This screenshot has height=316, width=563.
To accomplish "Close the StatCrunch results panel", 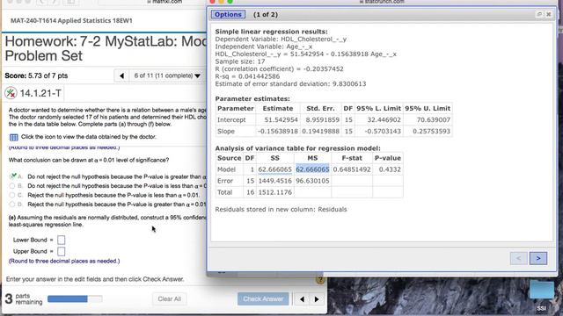I will [549, 14].
